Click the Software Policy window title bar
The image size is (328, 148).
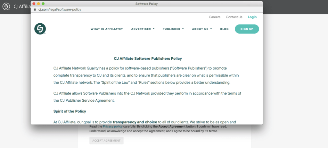pos(146,4)
